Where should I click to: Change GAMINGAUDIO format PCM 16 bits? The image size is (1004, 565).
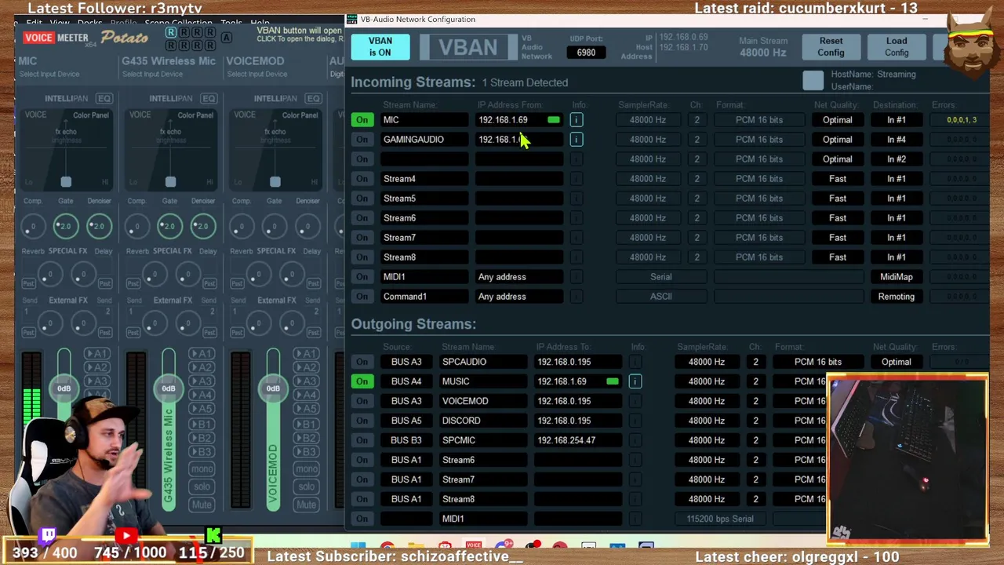click(758, 140)
